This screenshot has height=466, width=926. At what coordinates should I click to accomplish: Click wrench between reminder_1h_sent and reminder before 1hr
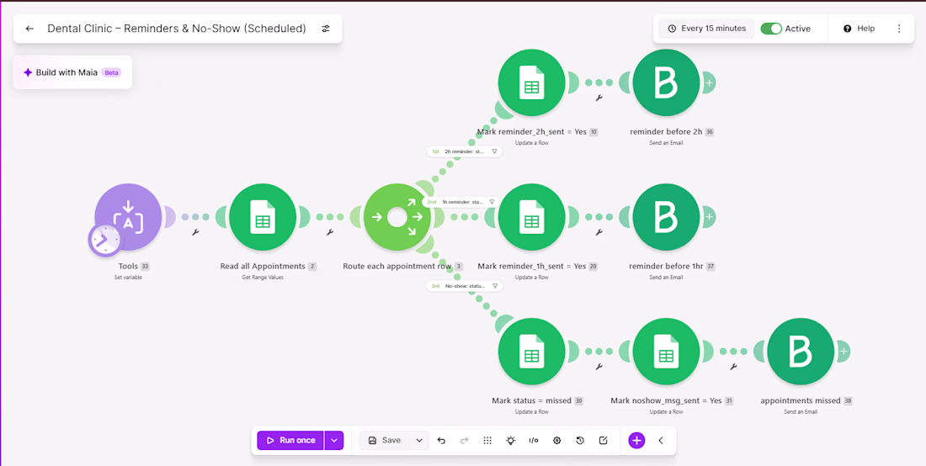point(599,232)
